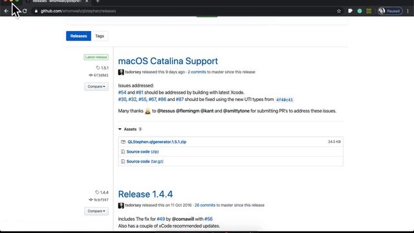
Task: Click the Latest release badge
Action: coord(96,57)
